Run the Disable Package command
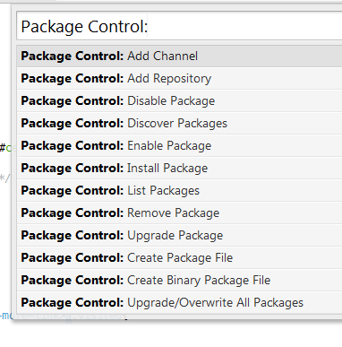The width and height of the screenshot is (342, 347). [179, 101]
